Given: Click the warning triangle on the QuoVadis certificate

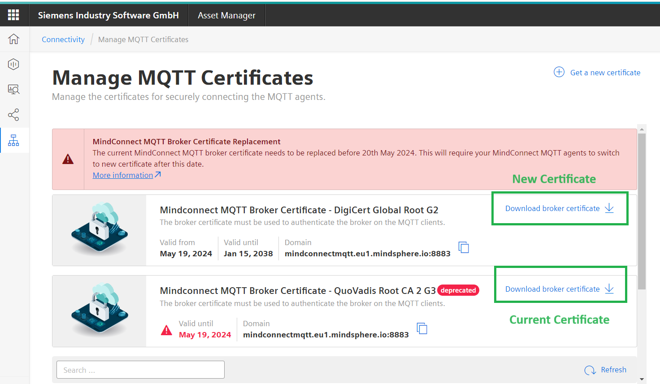Looking at the screenshot, I should coord(166,330).
